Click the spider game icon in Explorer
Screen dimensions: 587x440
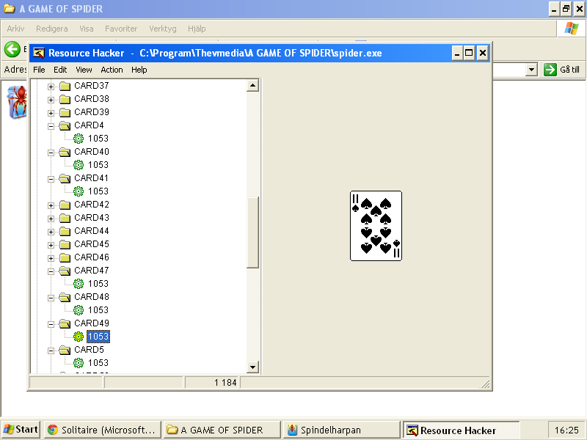coord(18,102)
